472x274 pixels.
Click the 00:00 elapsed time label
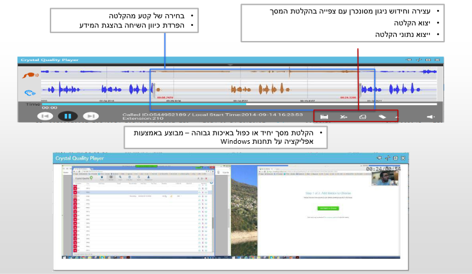point(49,107)
